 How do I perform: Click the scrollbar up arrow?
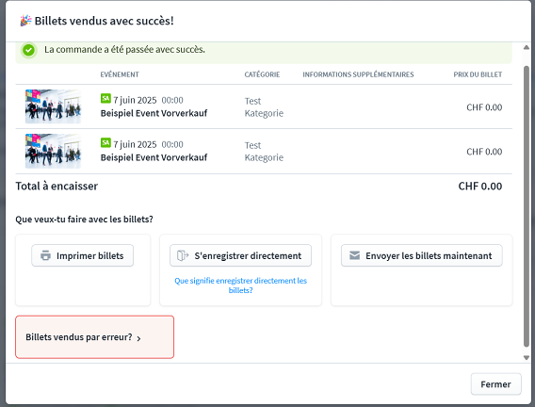(527, 47)
